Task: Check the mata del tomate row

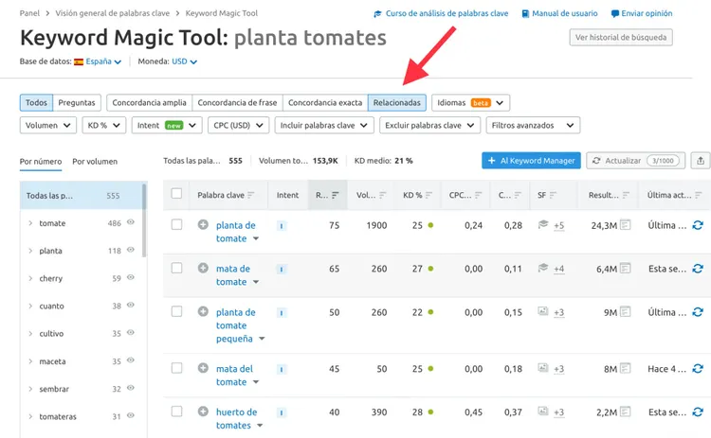Action: point(176,368)
